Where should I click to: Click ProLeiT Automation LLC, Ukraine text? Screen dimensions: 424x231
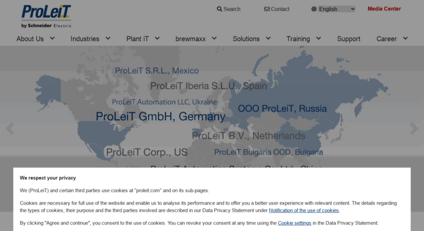point(164,102)
